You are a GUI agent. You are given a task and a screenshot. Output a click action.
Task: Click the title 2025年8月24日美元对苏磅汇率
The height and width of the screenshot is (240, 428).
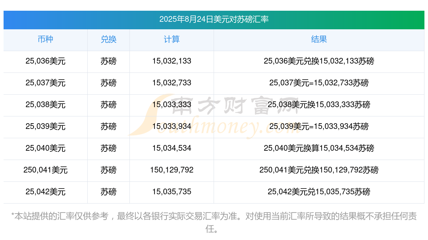[214, 19]
